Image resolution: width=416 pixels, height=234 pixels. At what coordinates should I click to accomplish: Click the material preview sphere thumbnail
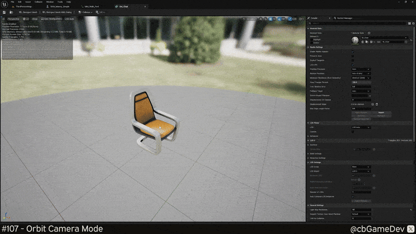[355, 40]
